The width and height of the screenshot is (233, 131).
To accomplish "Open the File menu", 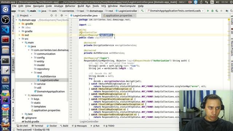I will click(x=14, y=6).
